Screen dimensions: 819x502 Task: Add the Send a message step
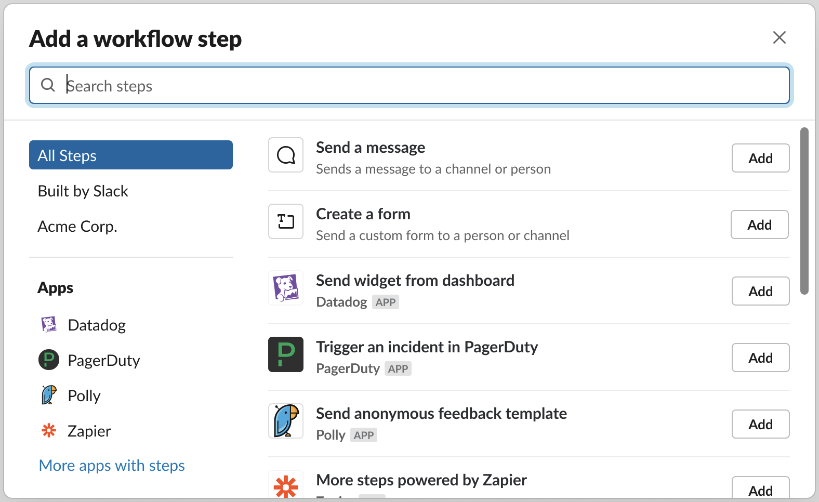760,158
